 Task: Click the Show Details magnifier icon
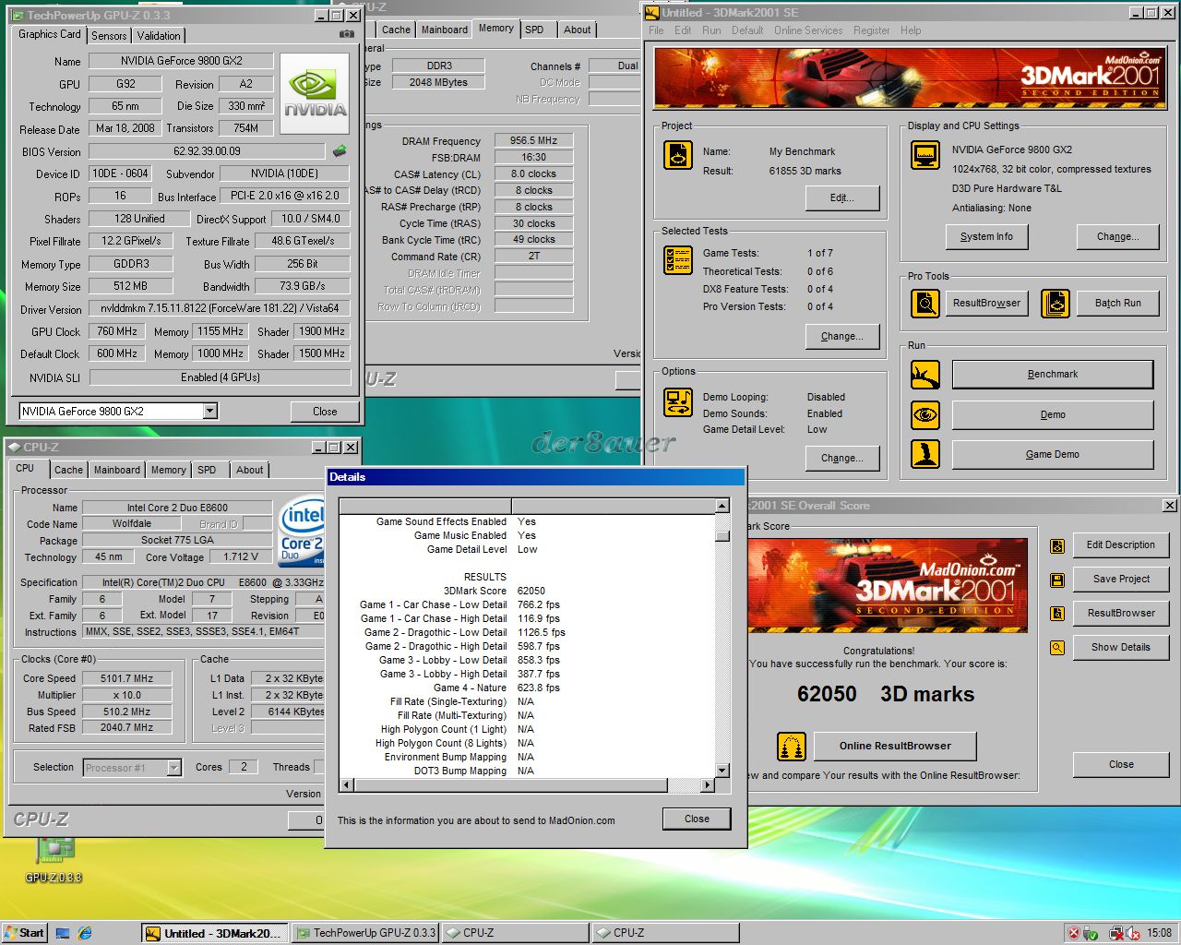(1057, 648)
